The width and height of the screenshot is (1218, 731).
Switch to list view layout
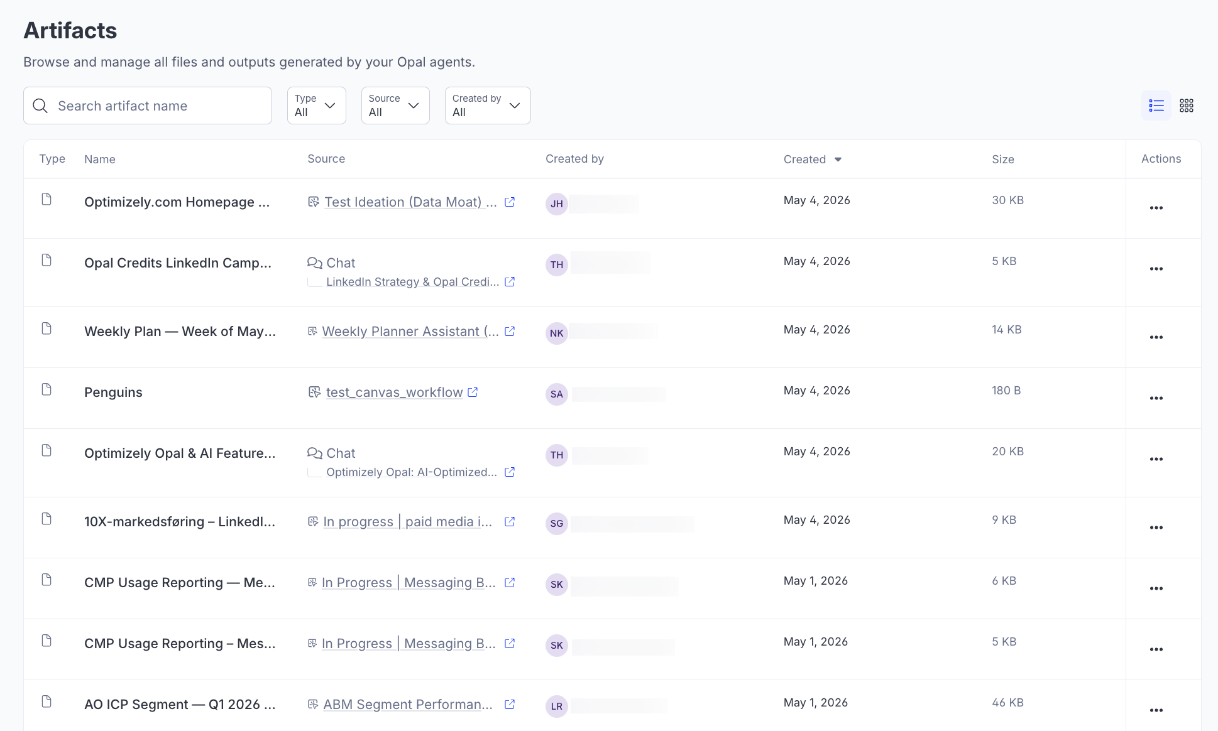[x=1156, y=106]
